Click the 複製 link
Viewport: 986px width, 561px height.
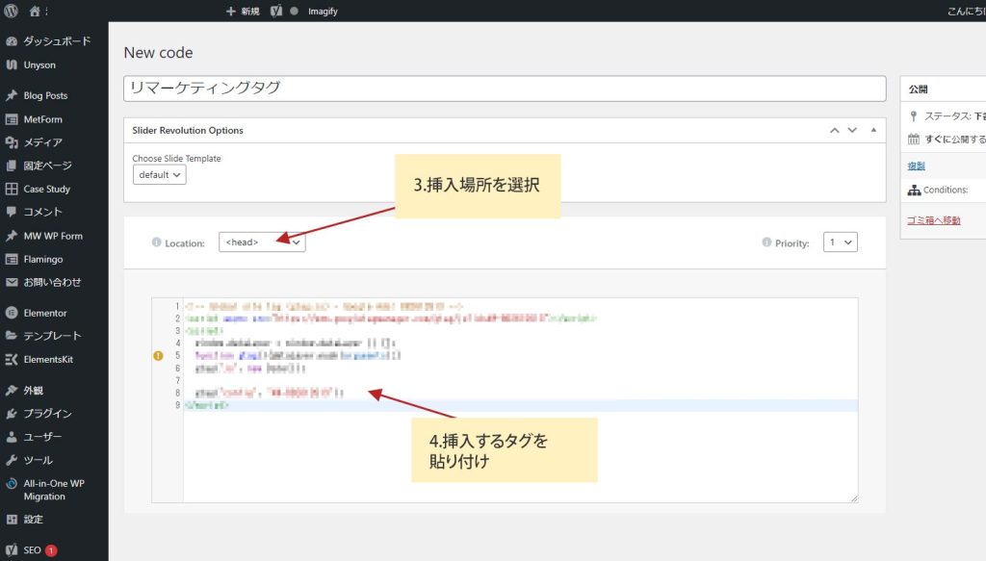coord(917,166)
